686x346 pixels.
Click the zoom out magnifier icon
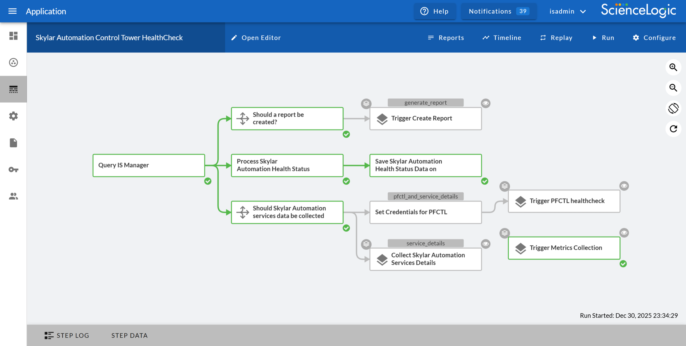[x=673, y=88]
